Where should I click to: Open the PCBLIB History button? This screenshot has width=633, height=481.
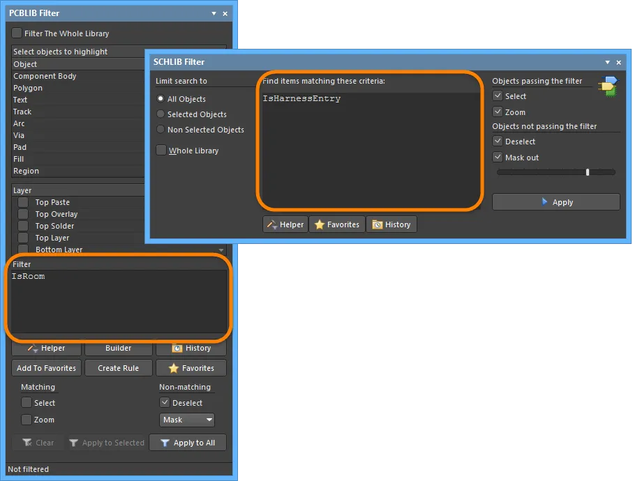click(191, 348)
